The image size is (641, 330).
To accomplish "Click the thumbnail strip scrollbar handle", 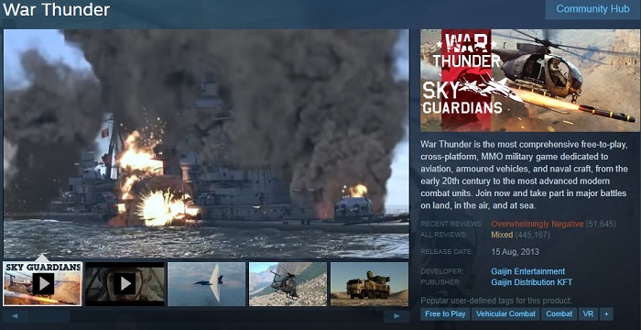I will (49, 316).
